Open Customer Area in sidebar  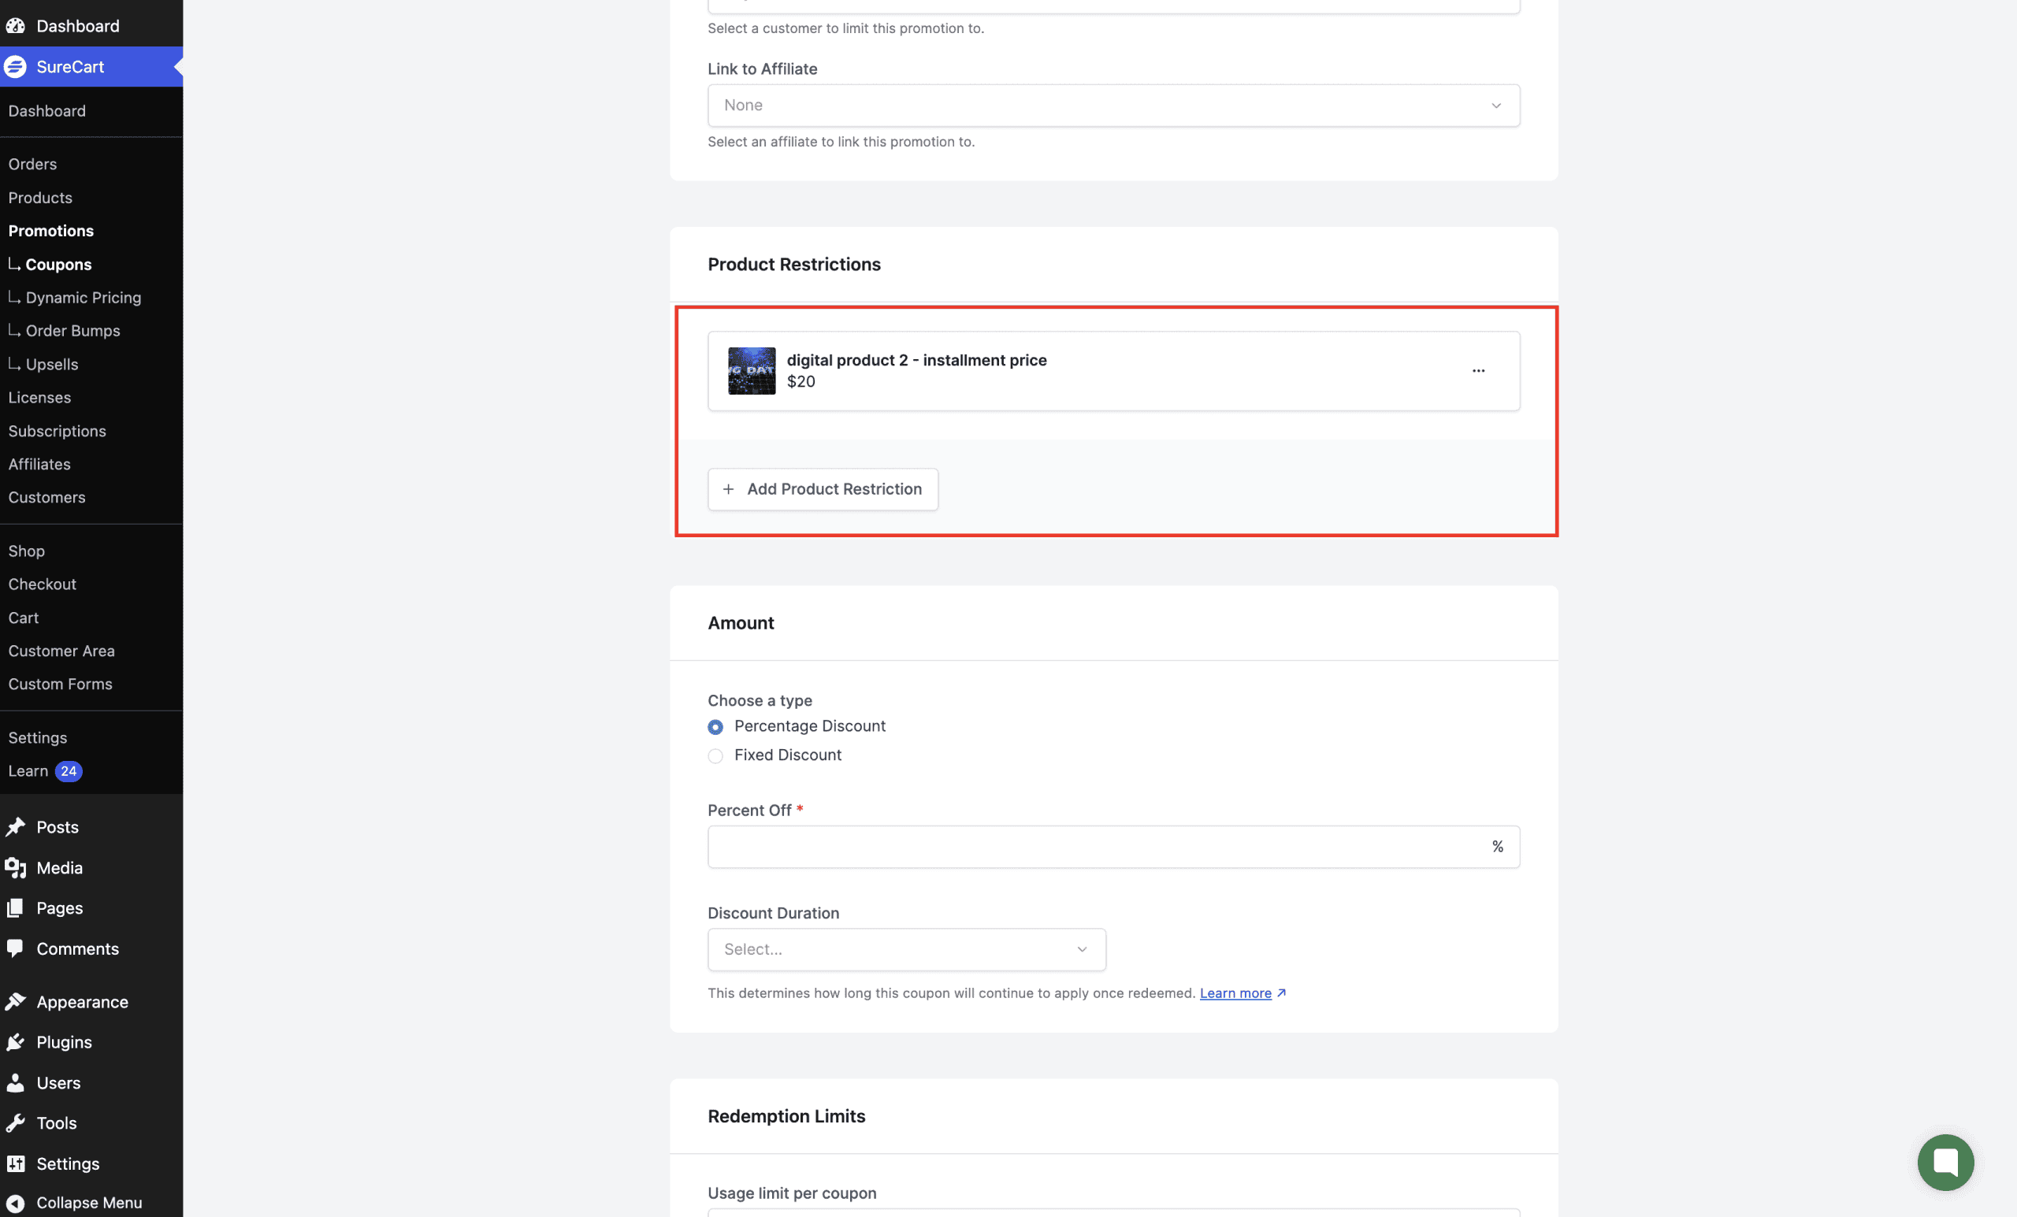[61, 651]
